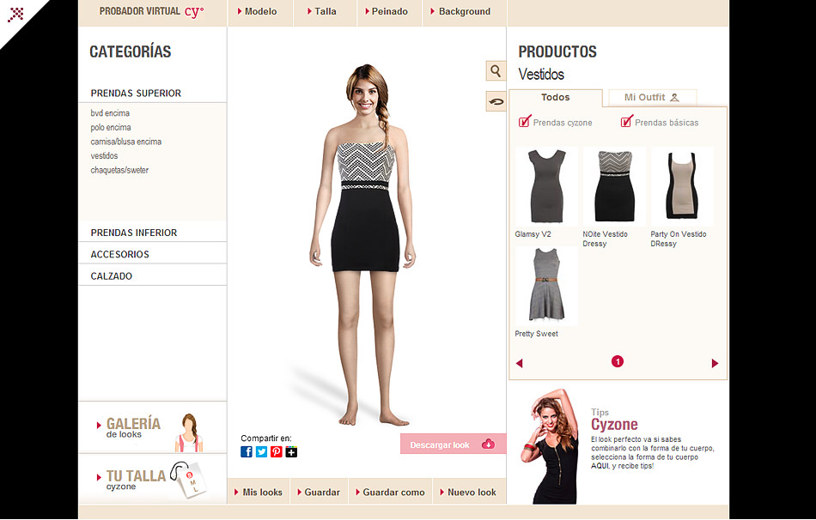Go to previous products page arrow
Viewport: 816px width, 520px height.
[519, 363]
